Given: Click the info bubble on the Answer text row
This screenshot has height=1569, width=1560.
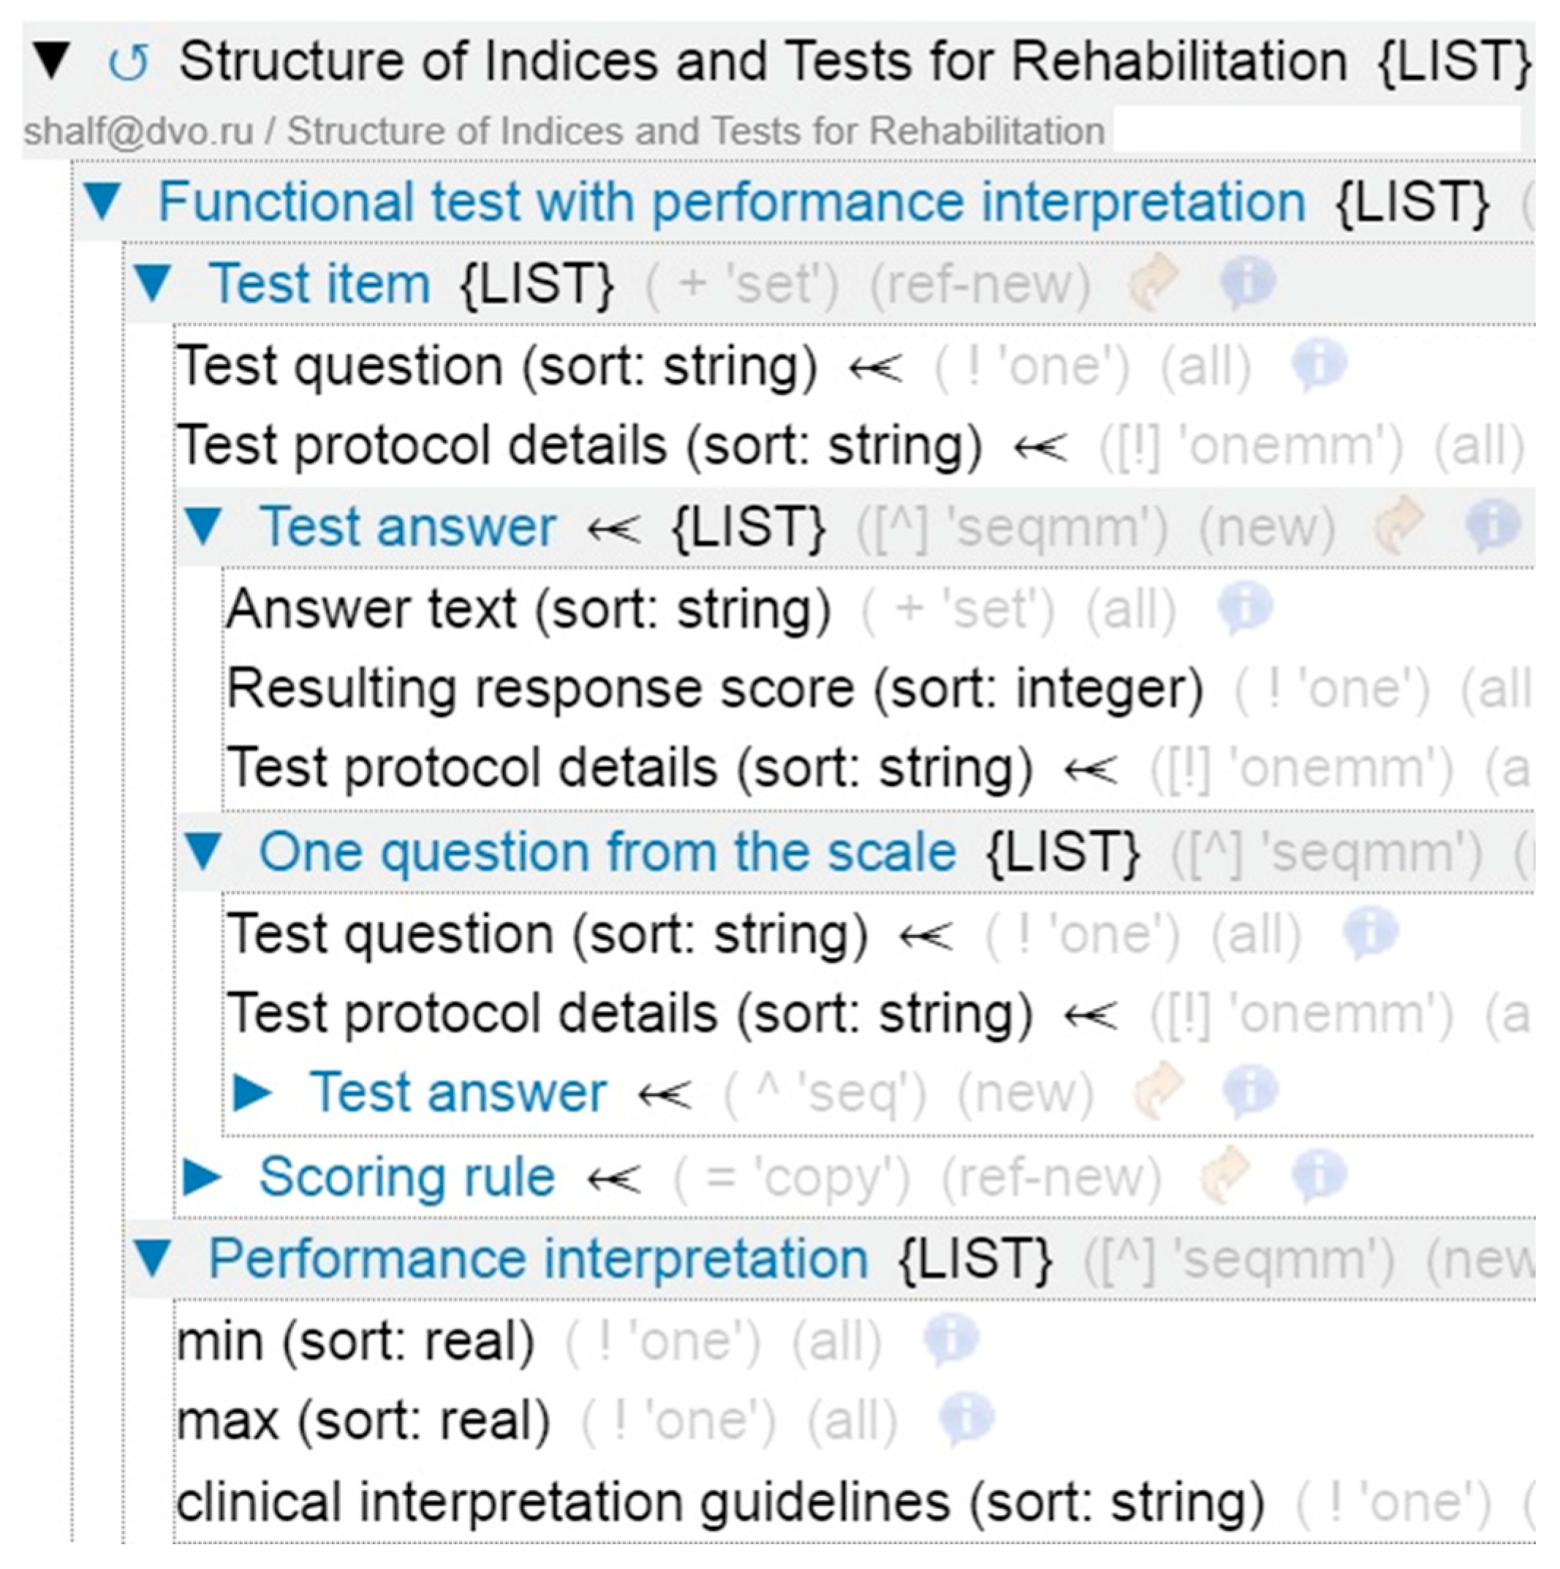Looking at the screenshot, I should coord(1243,608).
